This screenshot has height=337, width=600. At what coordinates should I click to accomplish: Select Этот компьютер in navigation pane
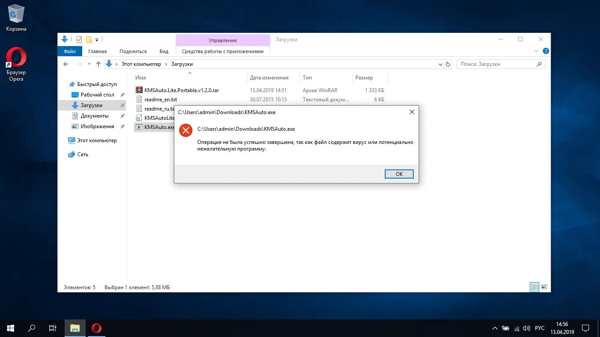click(97, 140)
